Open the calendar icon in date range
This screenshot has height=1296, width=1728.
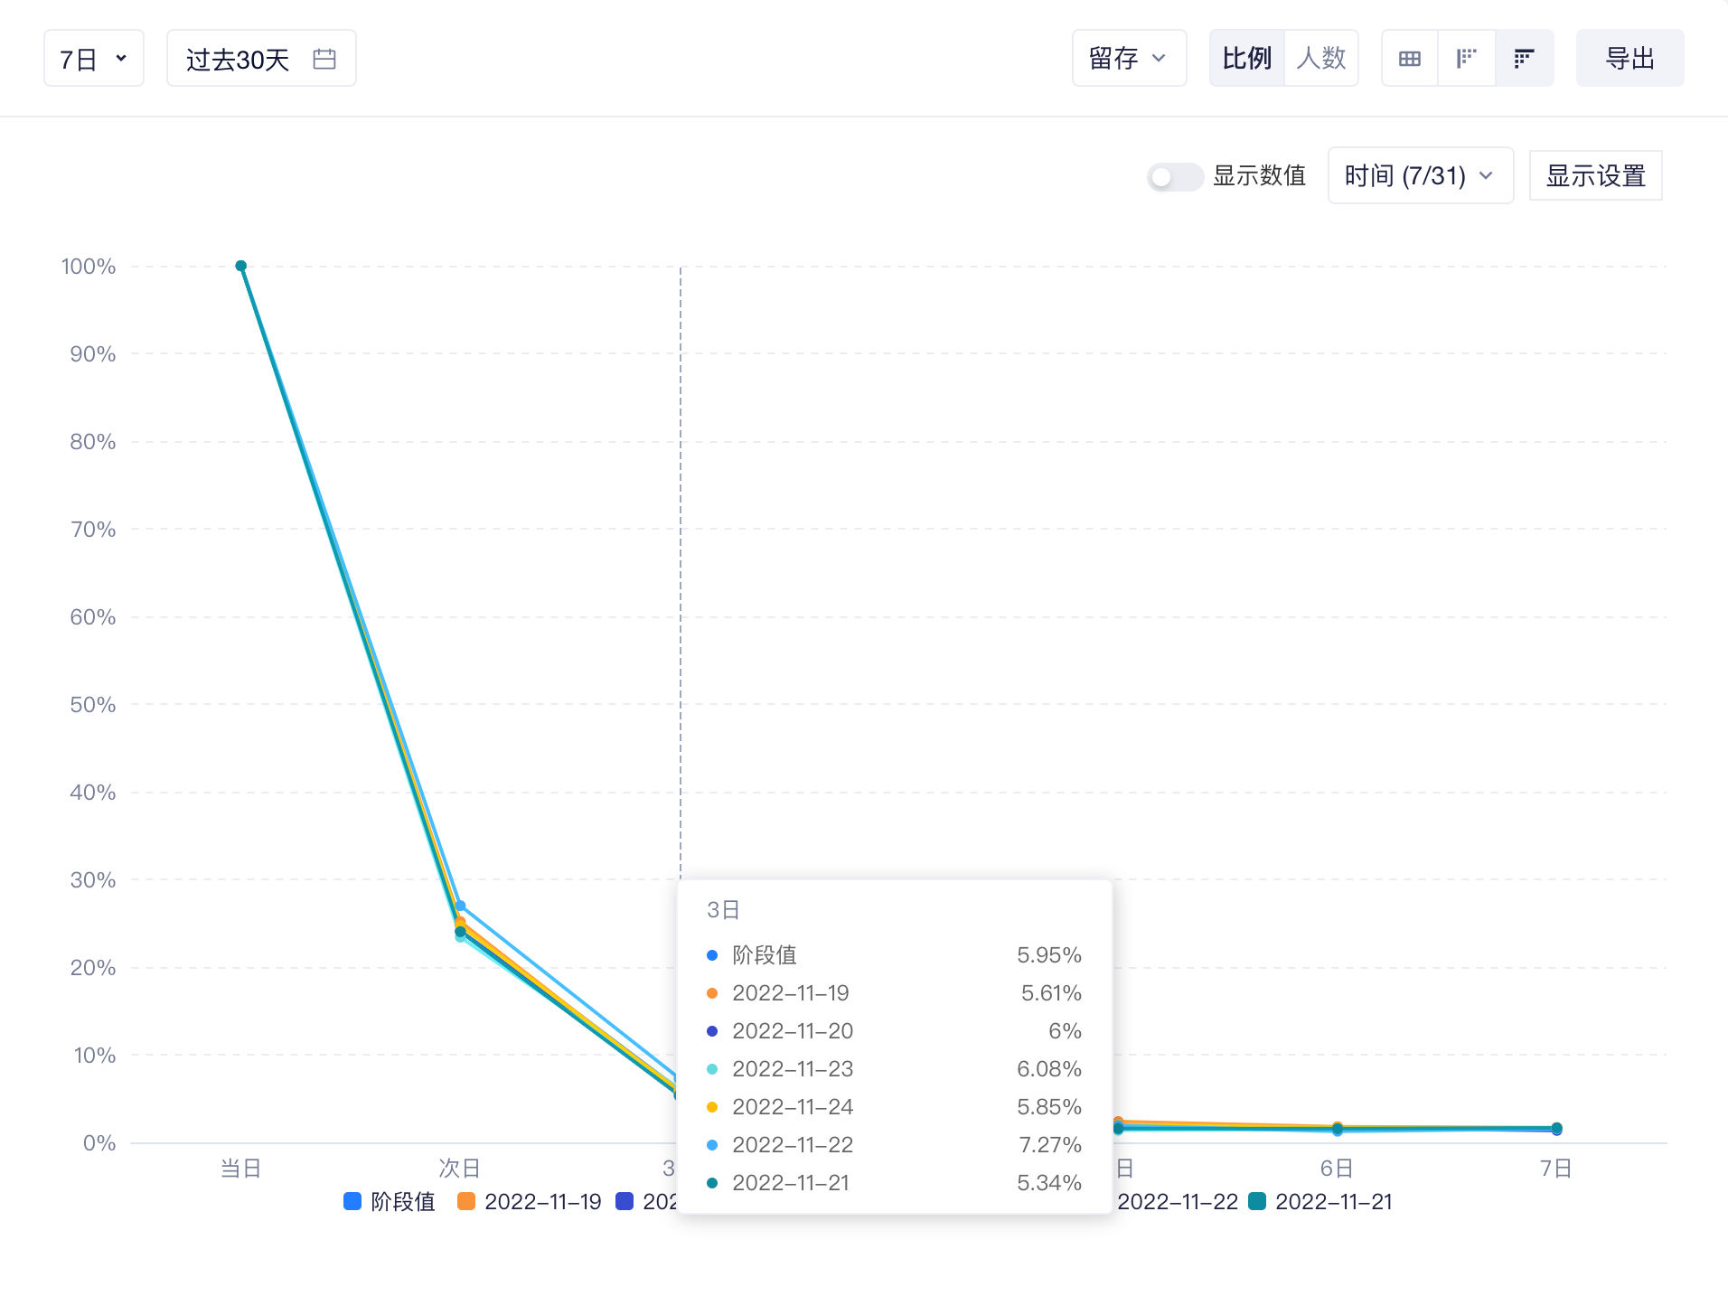pos(324,59)
